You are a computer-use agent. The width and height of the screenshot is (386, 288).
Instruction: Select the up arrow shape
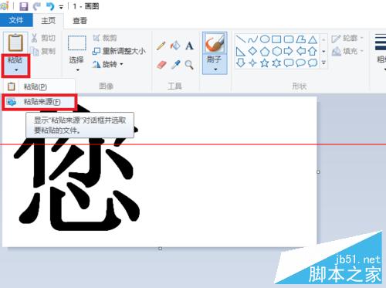tap(313, 51)
